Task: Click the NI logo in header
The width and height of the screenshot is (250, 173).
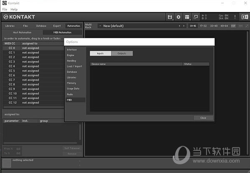Action: pyautogui.click(x=245, y=17)
